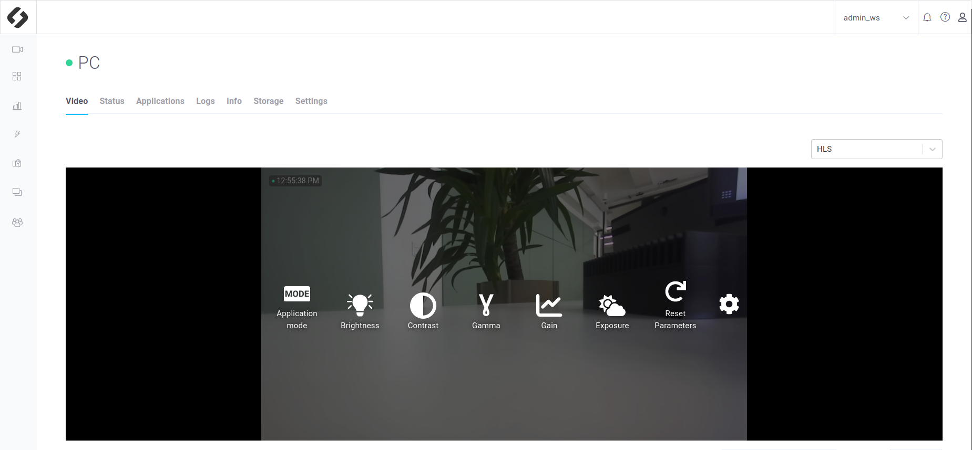Open the help question mark icon
The width and height of the screenshot is (972, 450).
945,17
